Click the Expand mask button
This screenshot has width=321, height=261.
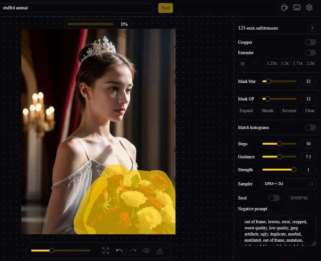(x=246, y=110)
